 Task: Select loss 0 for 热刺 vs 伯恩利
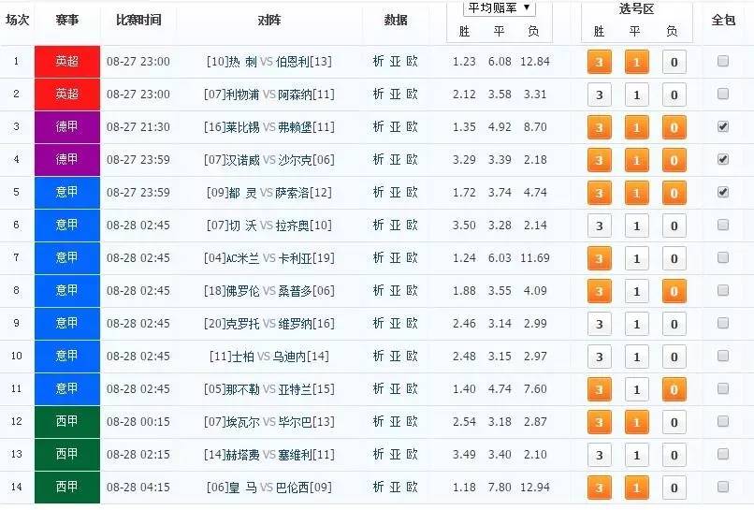coord(674,62)
